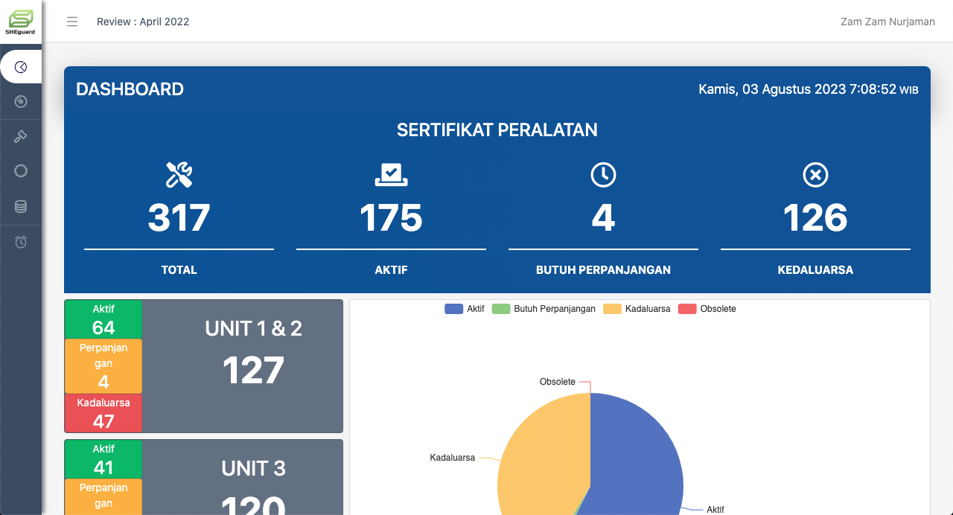
Task: Toggle Obsolete series in chart legend
Action: 707,309
